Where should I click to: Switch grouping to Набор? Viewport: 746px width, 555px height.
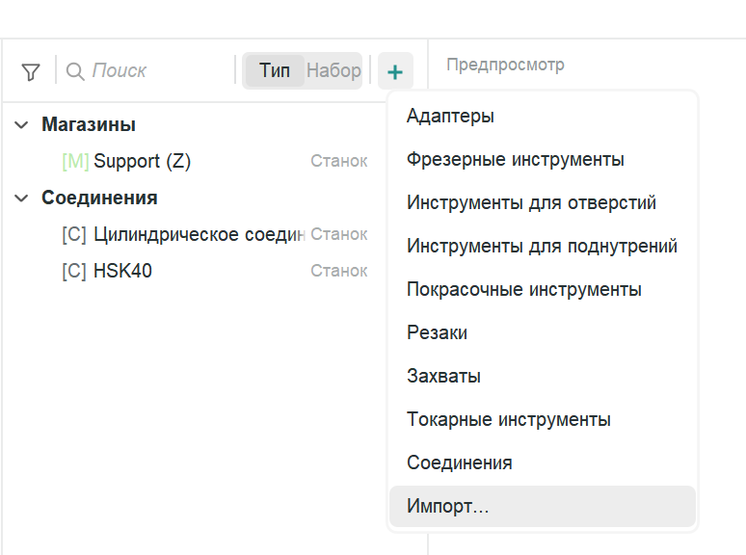pos(333,70)
